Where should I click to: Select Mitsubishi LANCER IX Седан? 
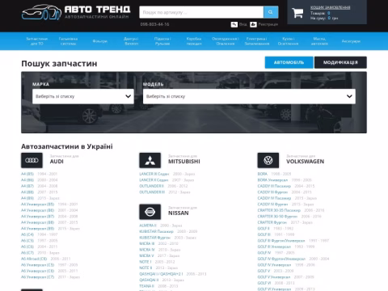154,174
